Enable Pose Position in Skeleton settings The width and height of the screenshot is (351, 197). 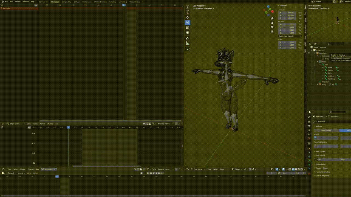(326, 131)
